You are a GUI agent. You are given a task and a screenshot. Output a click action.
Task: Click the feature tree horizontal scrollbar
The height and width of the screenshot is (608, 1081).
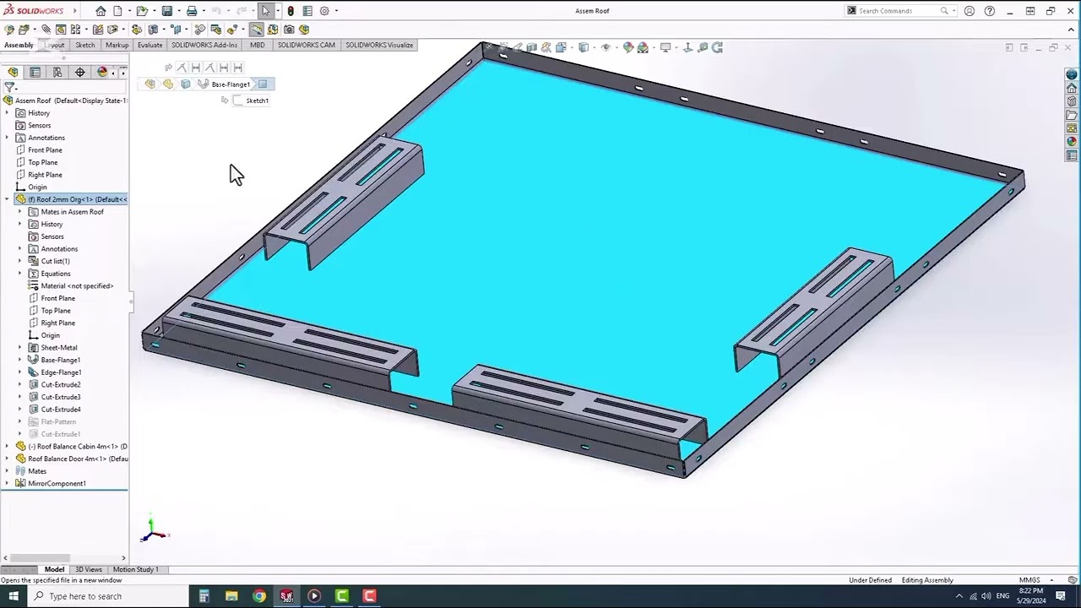(x=63, y=558)
